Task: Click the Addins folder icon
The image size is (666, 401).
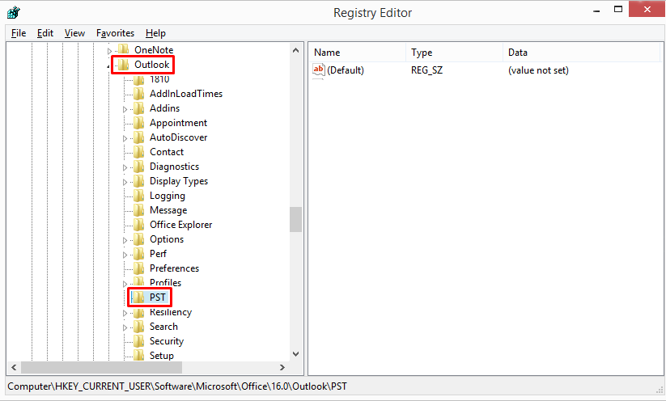Action: click(139, 108)
